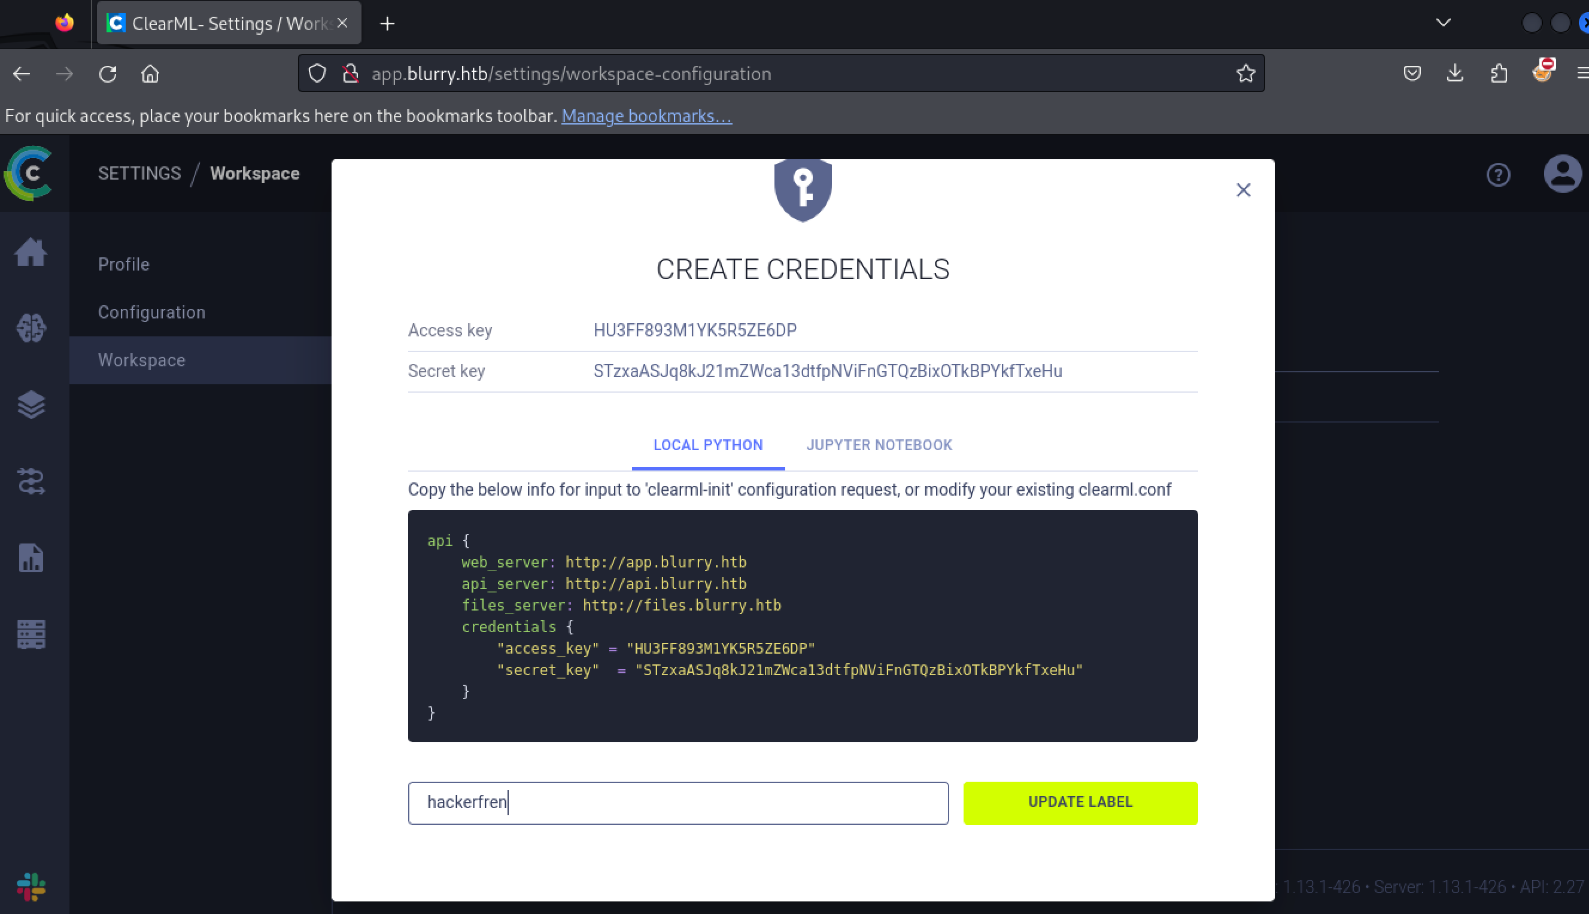The image size is (1589, 914).
Task: Open Reports chart icon in sidebar
Action: click(30, 558)
